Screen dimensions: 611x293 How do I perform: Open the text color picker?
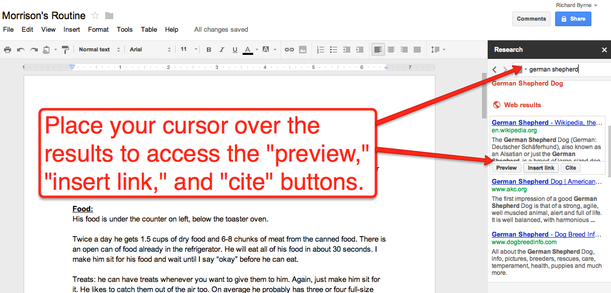(248, 49)
